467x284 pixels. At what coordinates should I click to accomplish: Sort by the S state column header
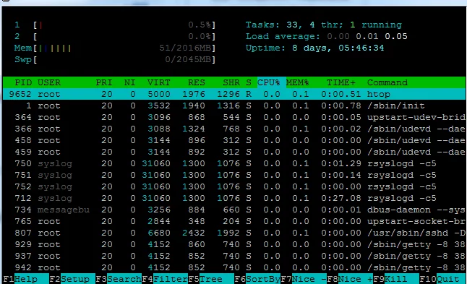pyautogui.click(x=249, y=82)
